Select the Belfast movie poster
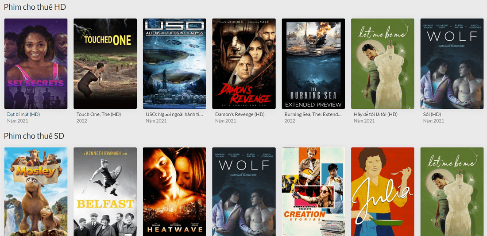The width and height of the screenshot is (487, 236). (x=105, y=191)
